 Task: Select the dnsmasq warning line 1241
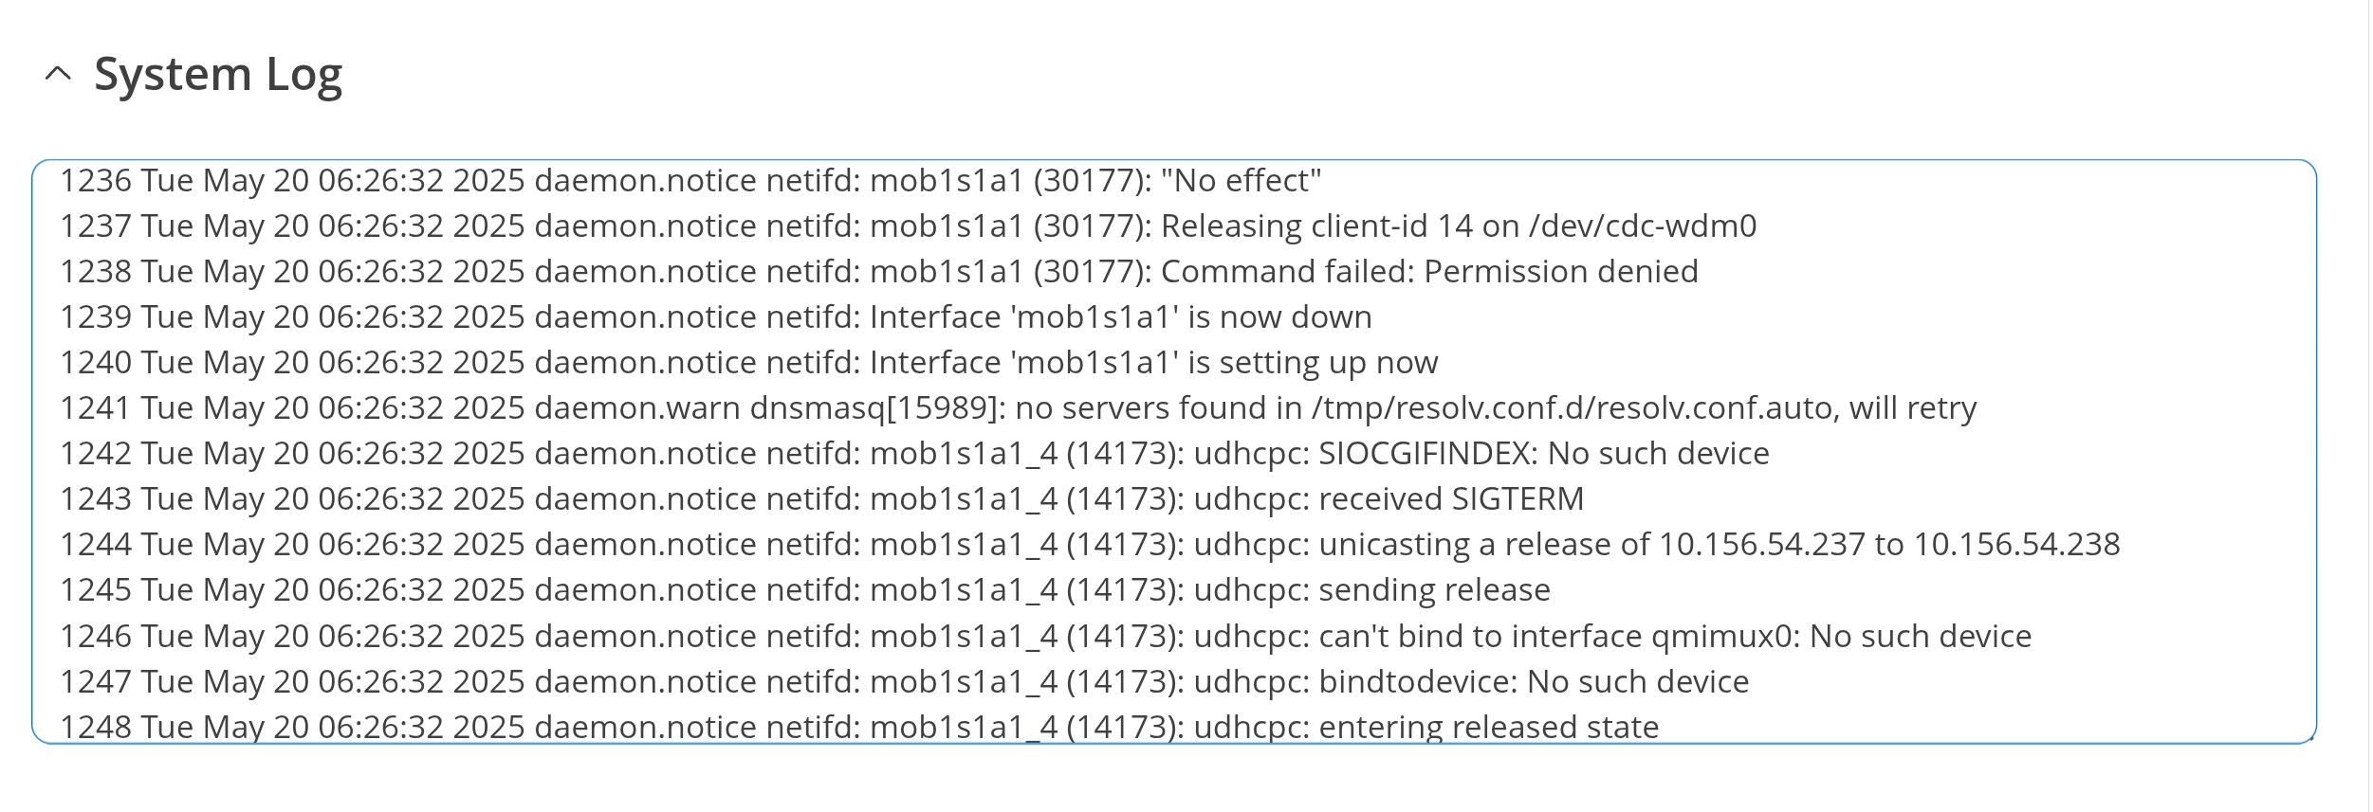pyautogui.click(x=1018, y=407)
